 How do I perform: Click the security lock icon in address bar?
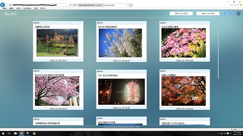point(74,5)
